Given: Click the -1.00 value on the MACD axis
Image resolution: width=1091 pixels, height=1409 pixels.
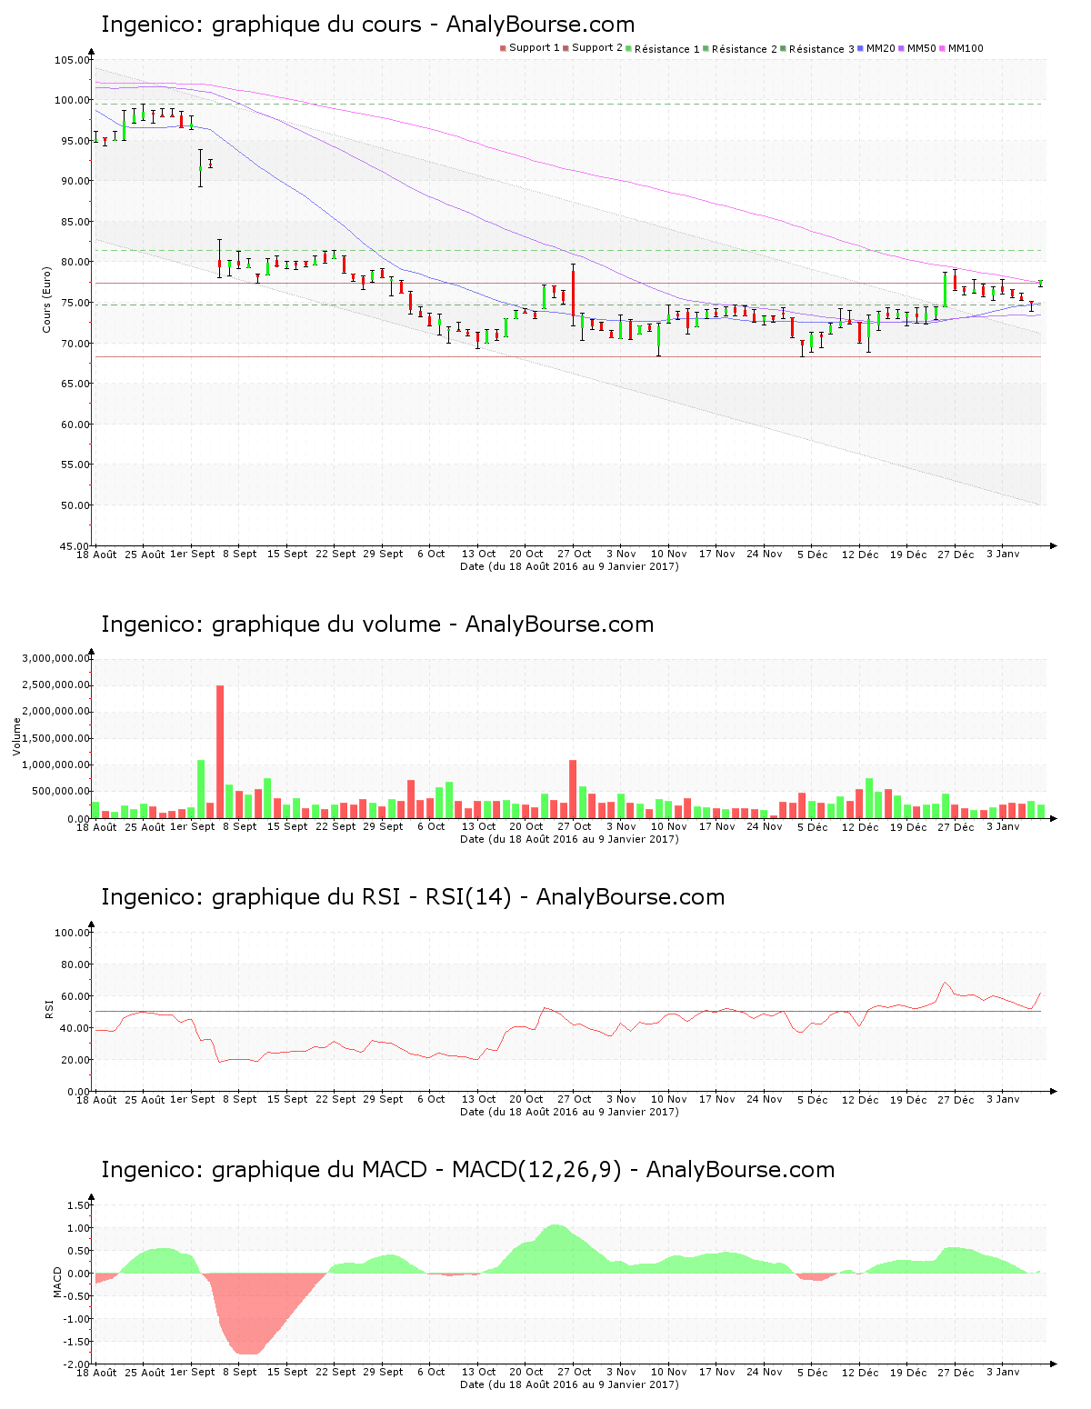Looking at the screenshot, I should coord(76,1320).
